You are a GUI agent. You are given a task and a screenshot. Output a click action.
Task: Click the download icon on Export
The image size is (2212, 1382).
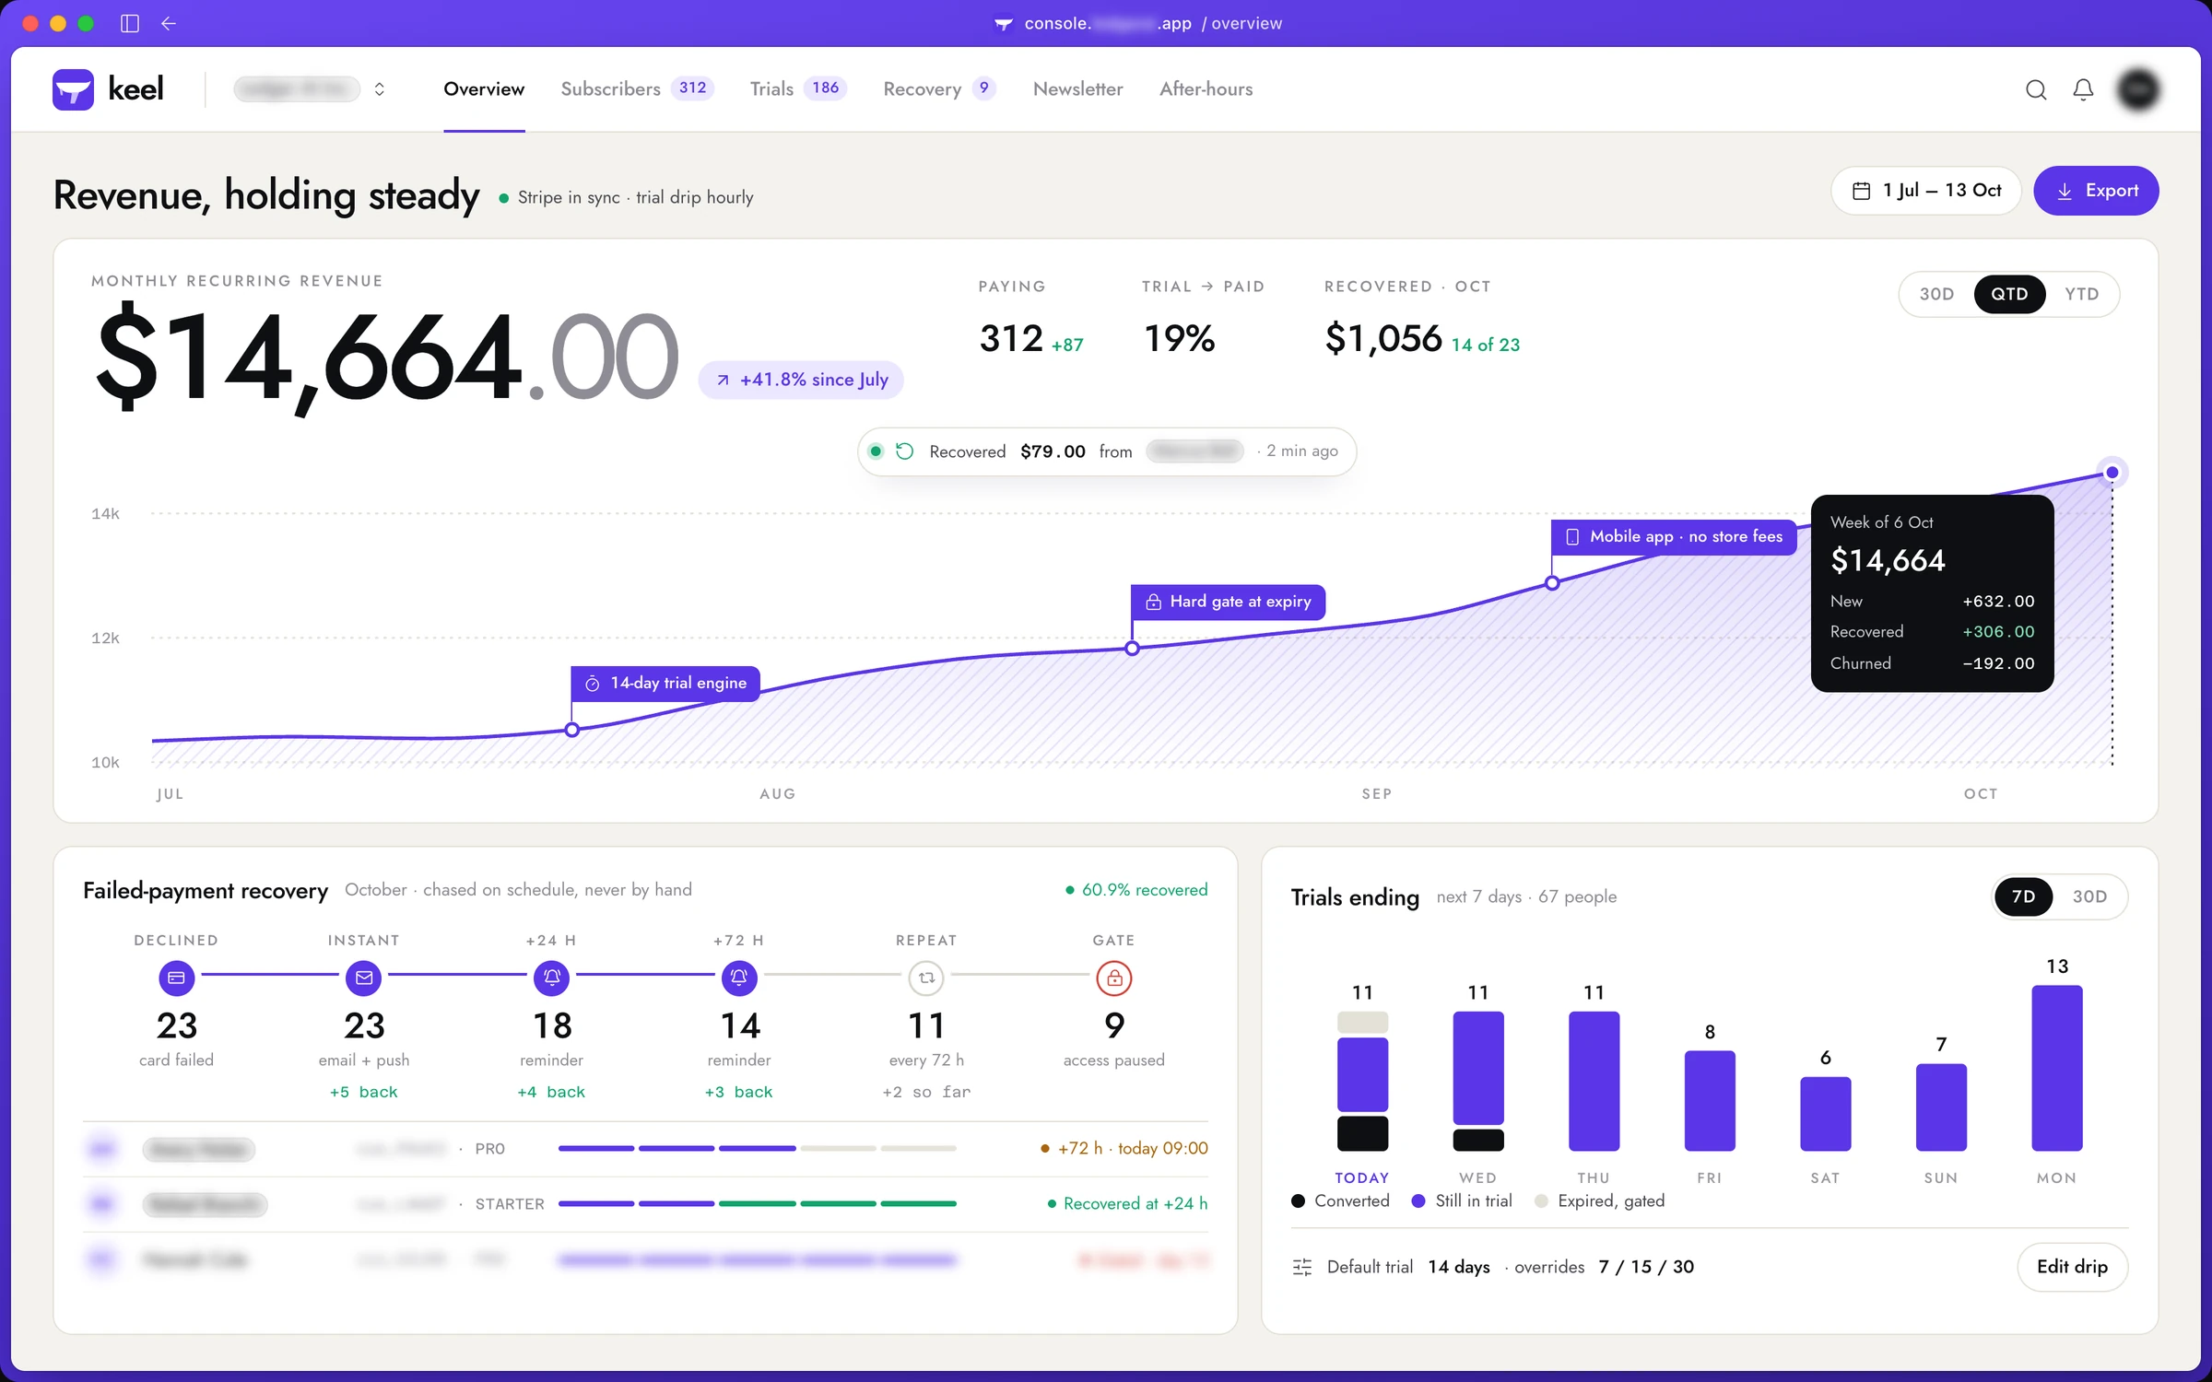point(2065,191)
